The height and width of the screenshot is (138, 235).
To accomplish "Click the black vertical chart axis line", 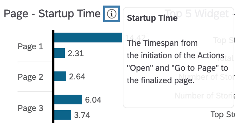I will coord(53,76).
